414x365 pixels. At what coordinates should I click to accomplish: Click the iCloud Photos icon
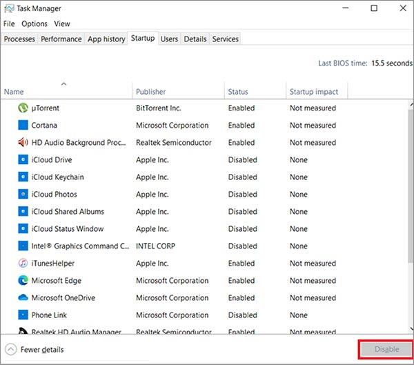tap(23, 194)
